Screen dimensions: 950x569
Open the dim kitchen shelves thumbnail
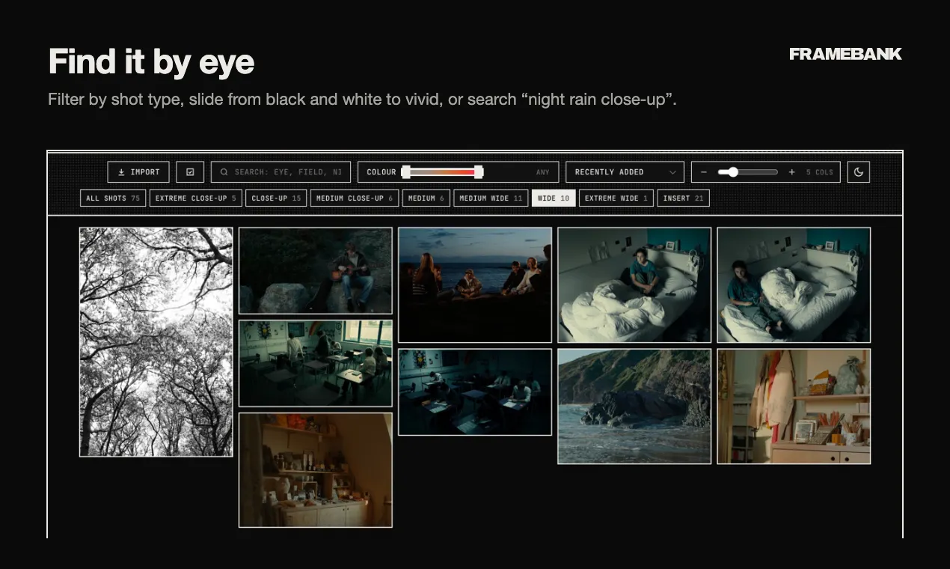[316, 470]
